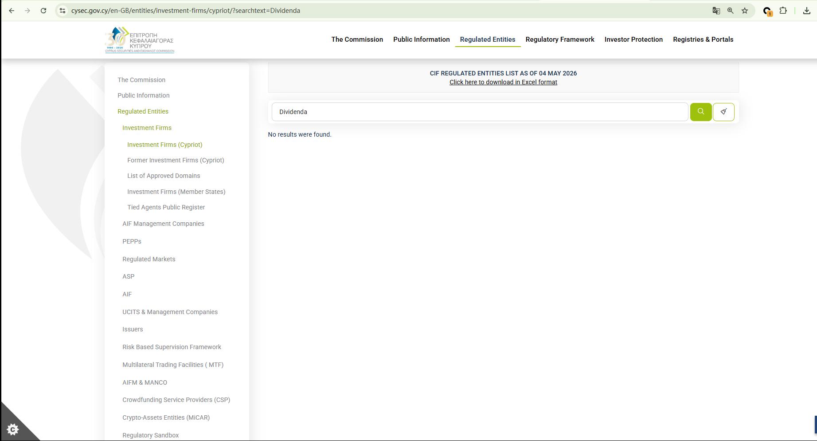
Task: Open Crypto-Assets Entities (MiCAR)
Action: point(166,417)
